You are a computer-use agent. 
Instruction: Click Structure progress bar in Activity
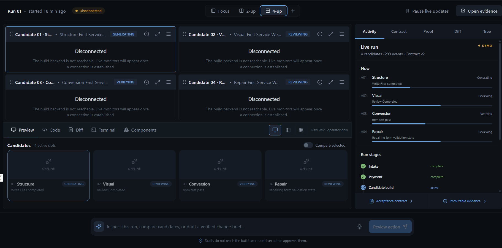432,88
